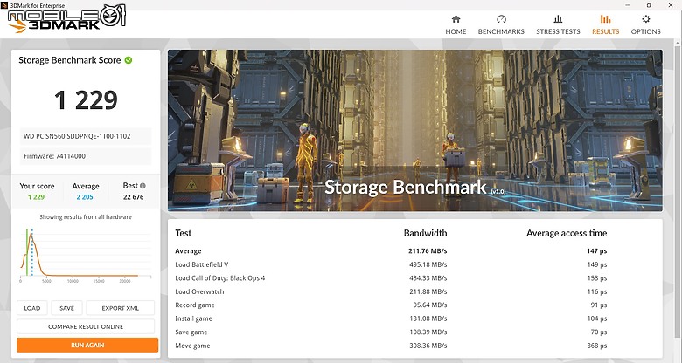The image size is (682, 363).
Task: Click the Firmware: 74114000 text
Action: pyautogui.click(x=54, y=156)
